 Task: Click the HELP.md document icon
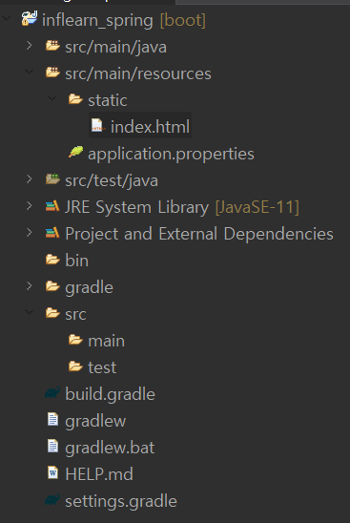[52, 473]
